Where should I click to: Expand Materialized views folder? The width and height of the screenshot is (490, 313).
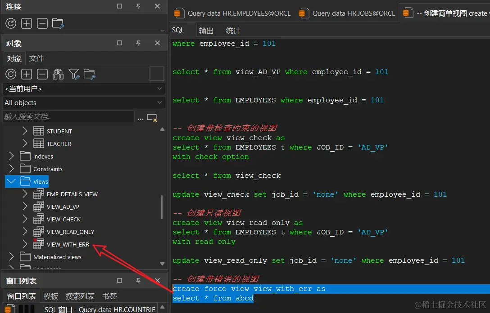click(12, 256)
